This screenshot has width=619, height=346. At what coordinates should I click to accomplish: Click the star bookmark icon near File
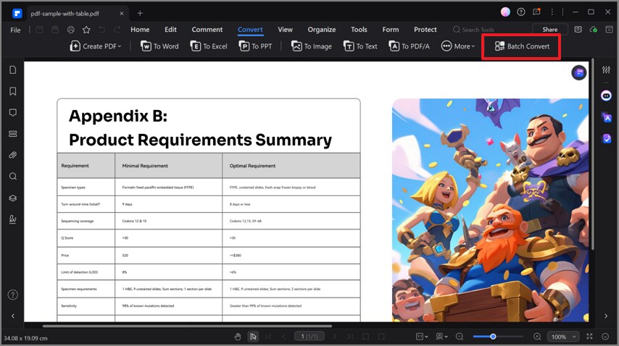(86, 30)
